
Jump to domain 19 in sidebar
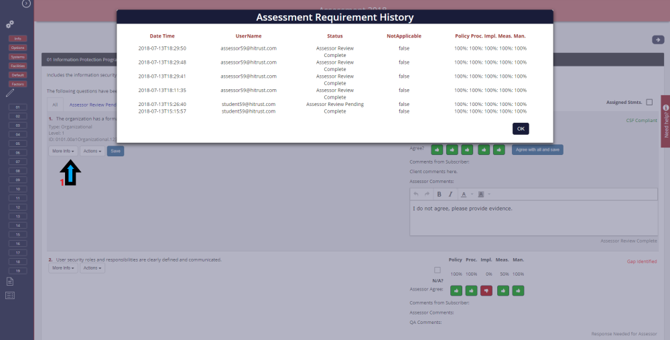18,271
